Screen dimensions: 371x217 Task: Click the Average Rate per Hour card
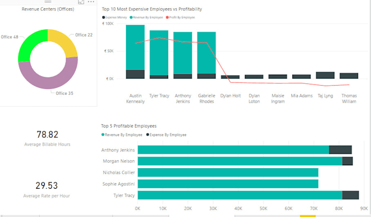click(x=46, y=190)
